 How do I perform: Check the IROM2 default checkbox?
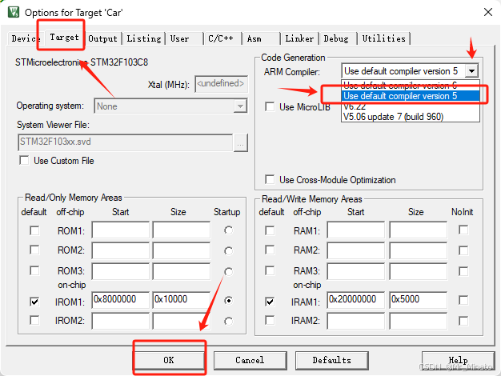pyautogui.click(x=34, y=320)
